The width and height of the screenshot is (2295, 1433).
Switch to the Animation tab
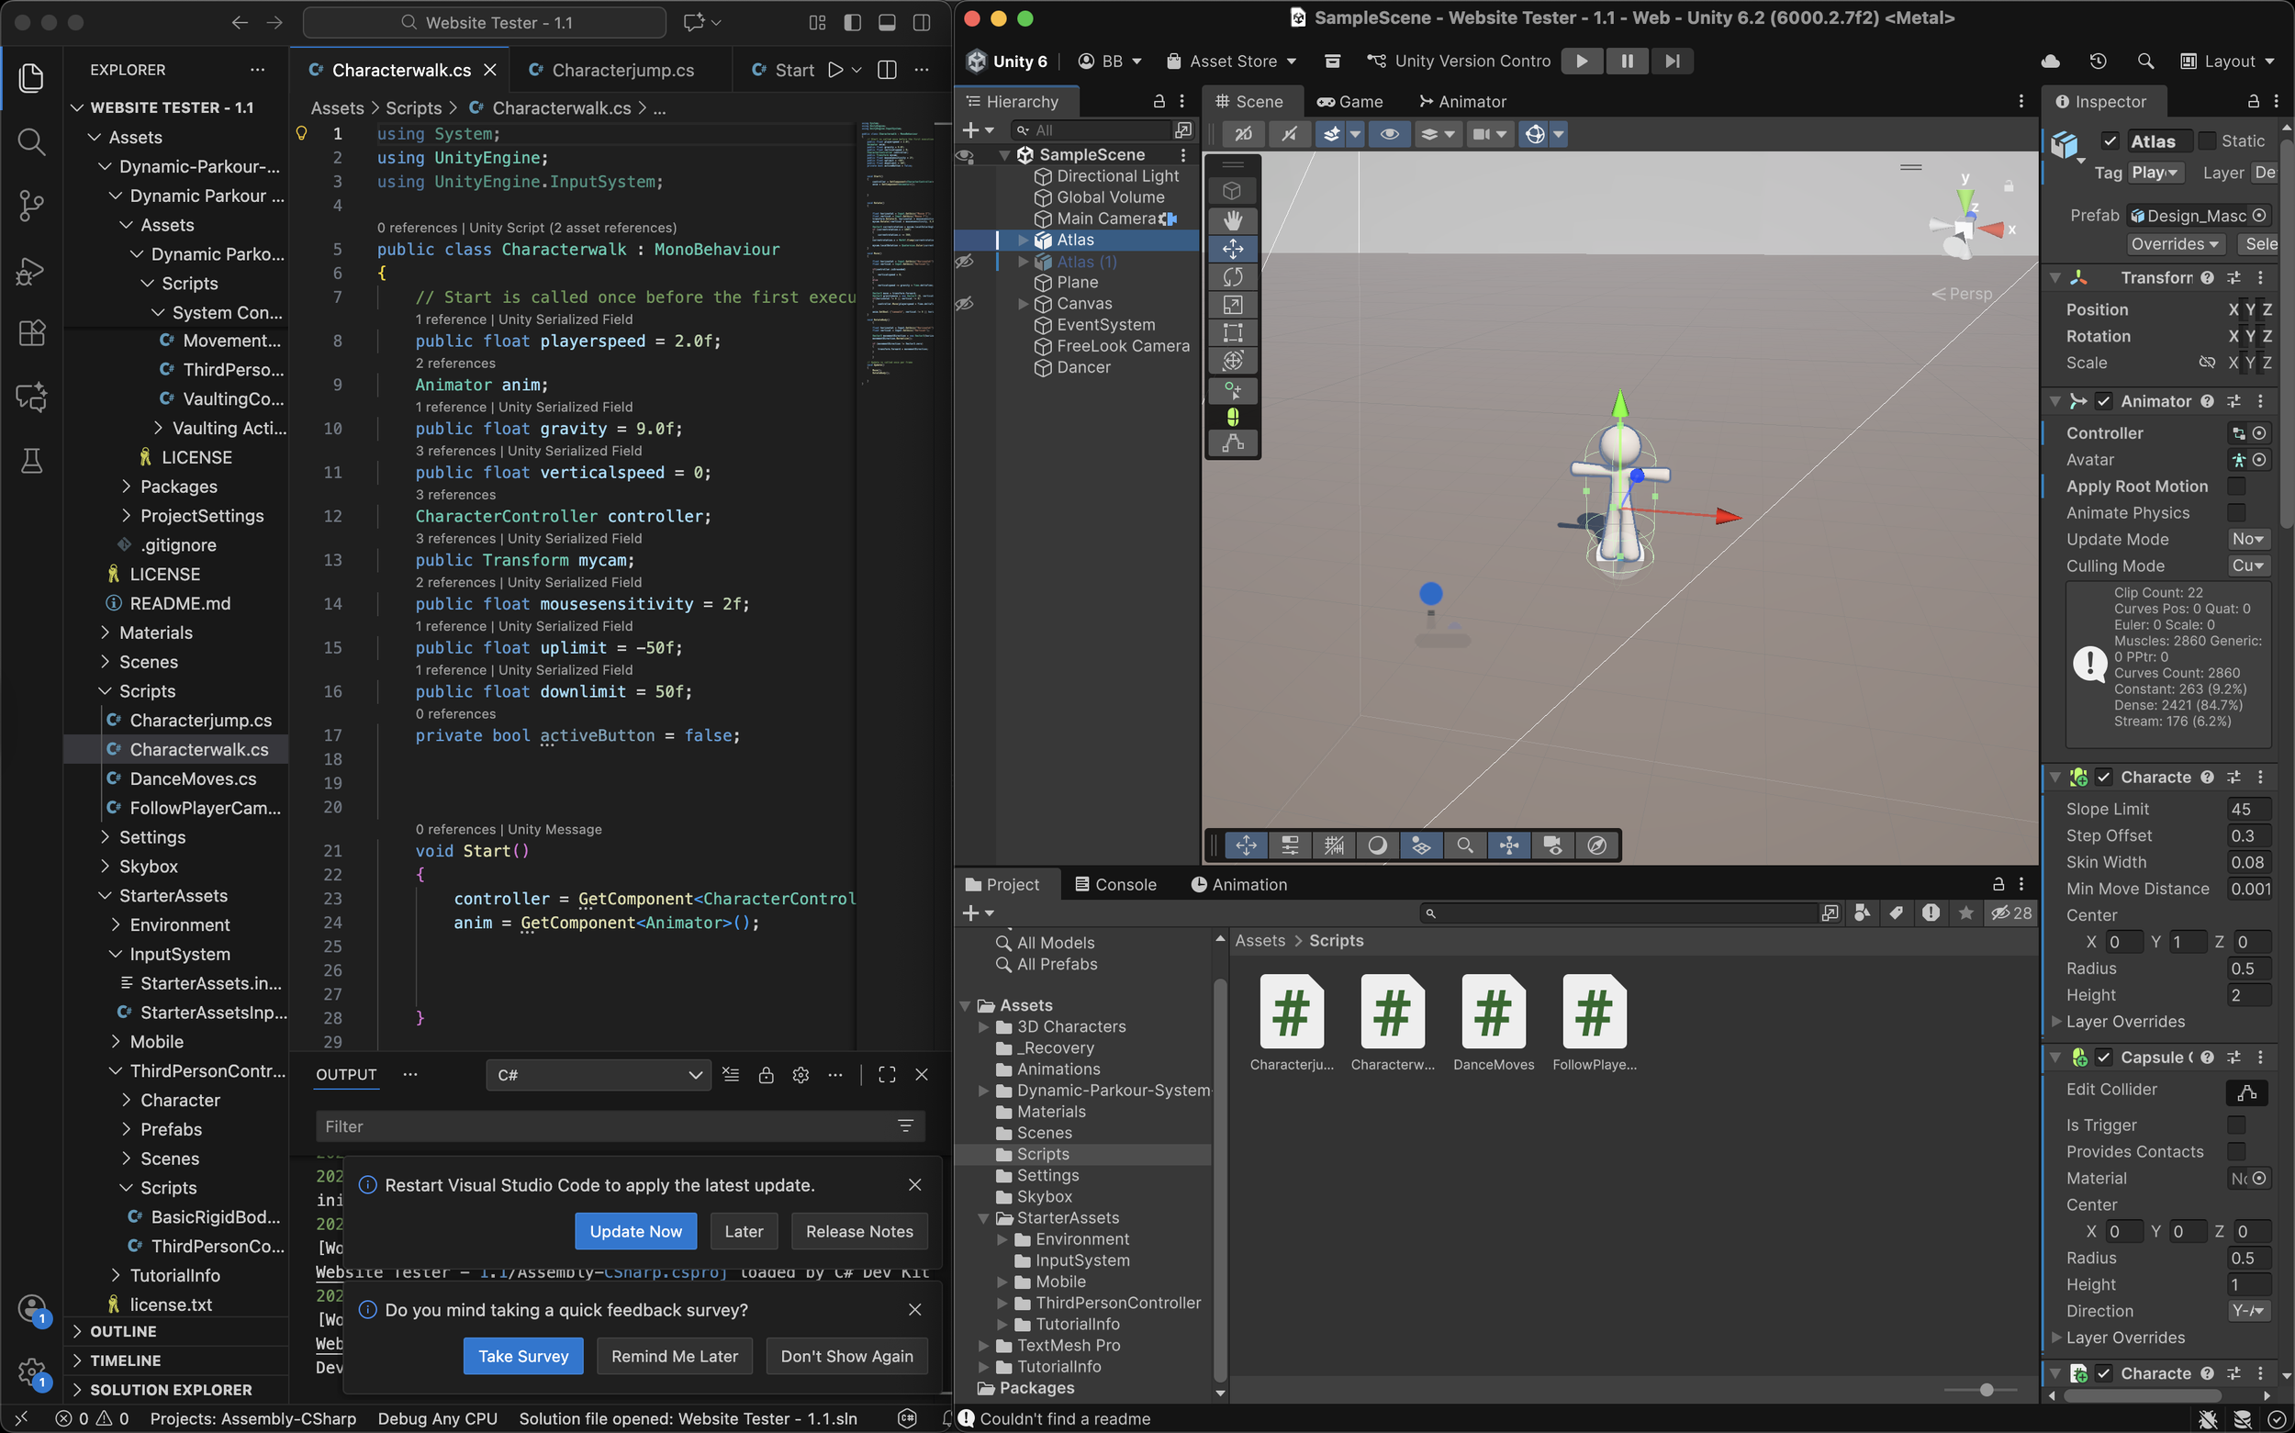coord(1238,884)
